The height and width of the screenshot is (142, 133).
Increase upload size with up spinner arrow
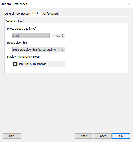coord(63,35)
